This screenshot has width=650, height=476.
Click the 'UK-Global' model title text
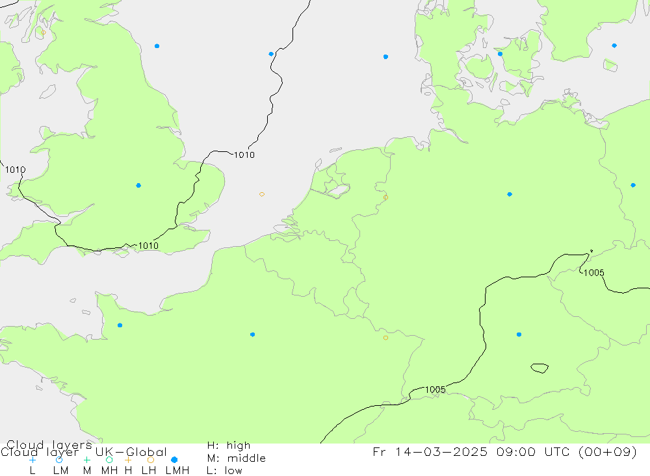coord(131,452)
